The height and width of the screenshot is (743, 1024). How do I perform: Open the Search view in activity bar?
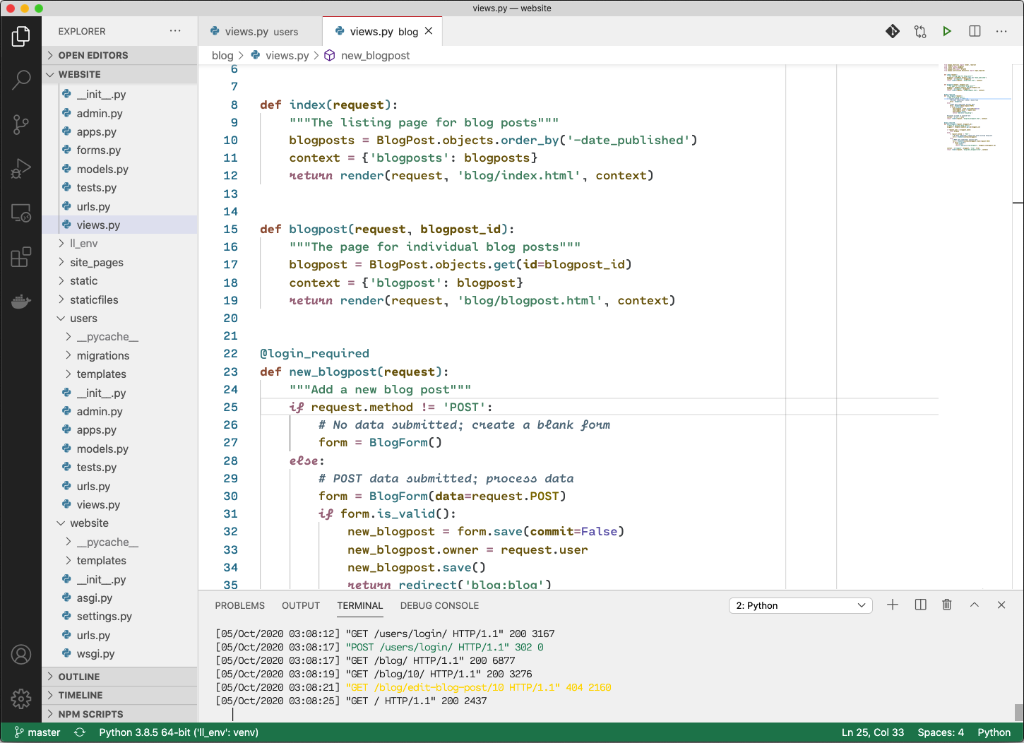point(21,80)
